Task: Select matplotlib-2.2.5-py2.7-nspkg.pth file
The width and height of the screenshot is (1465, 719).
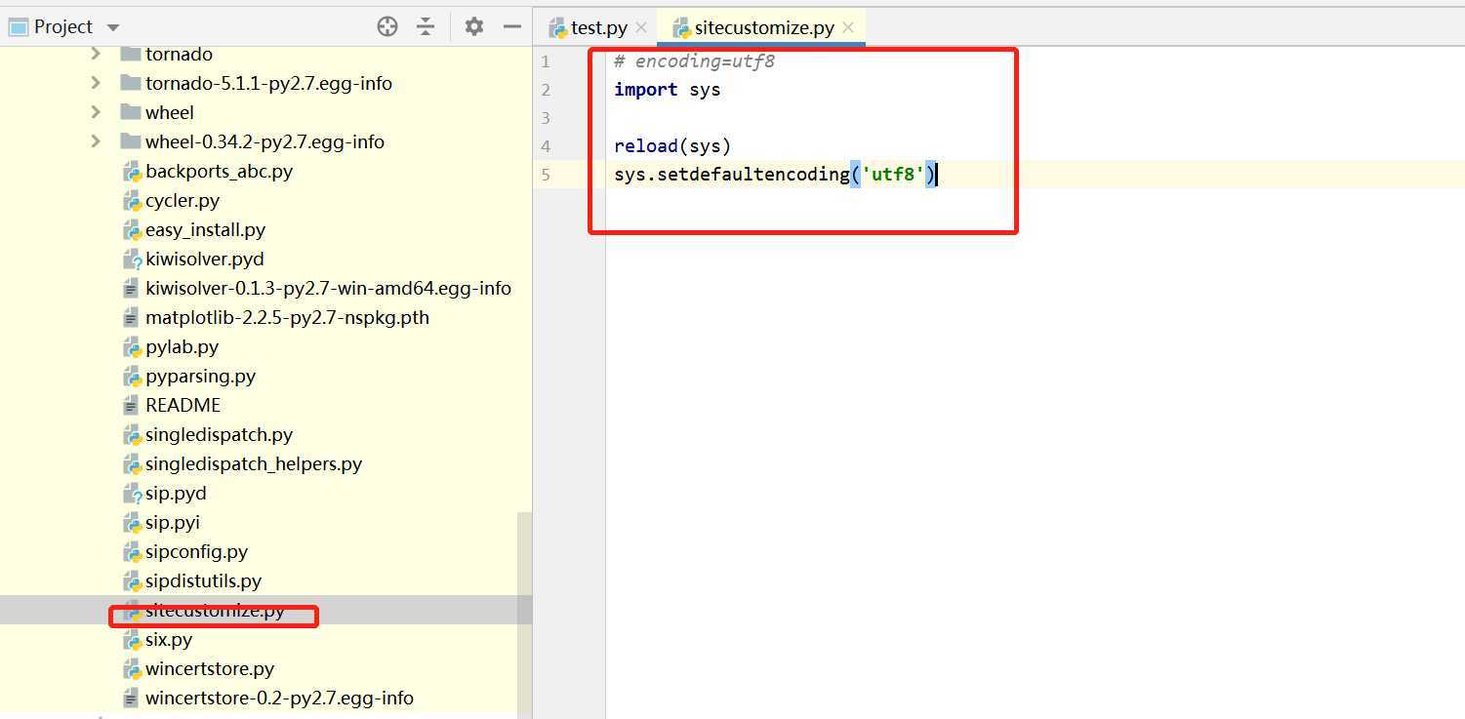Action: pyautogui.click(x=287, y=317)
